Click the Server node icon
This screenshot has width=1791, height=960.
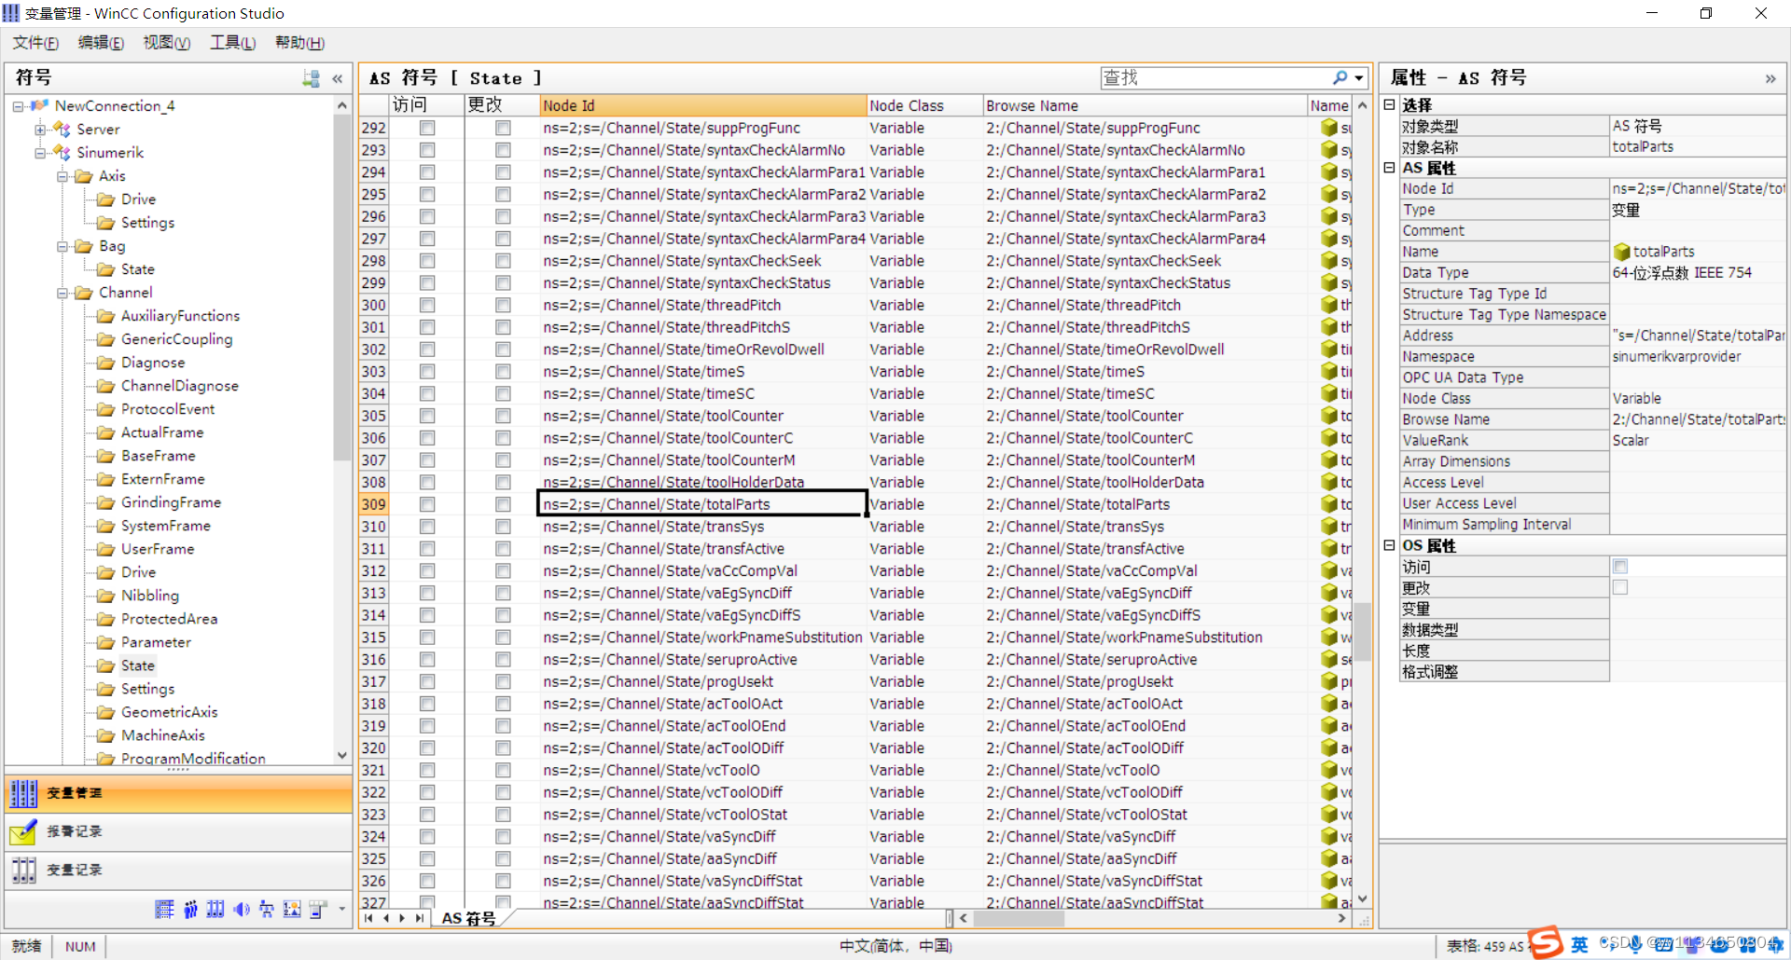[x=62, y=129]
